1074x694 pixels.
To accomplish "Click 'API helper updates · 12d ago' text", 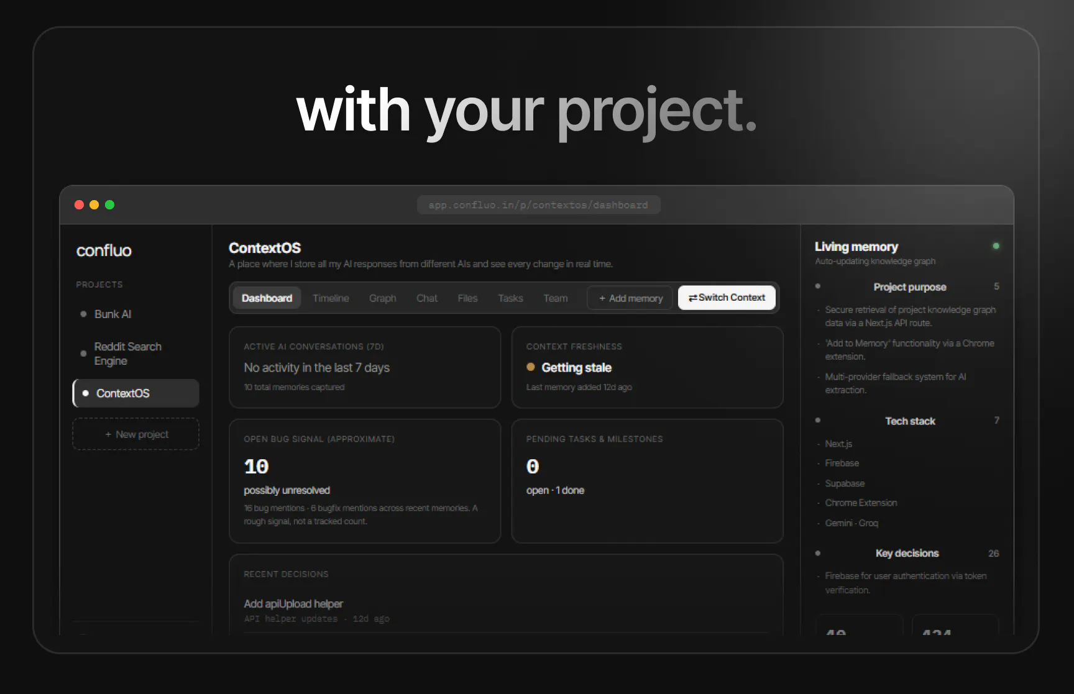I will [316, 619].
